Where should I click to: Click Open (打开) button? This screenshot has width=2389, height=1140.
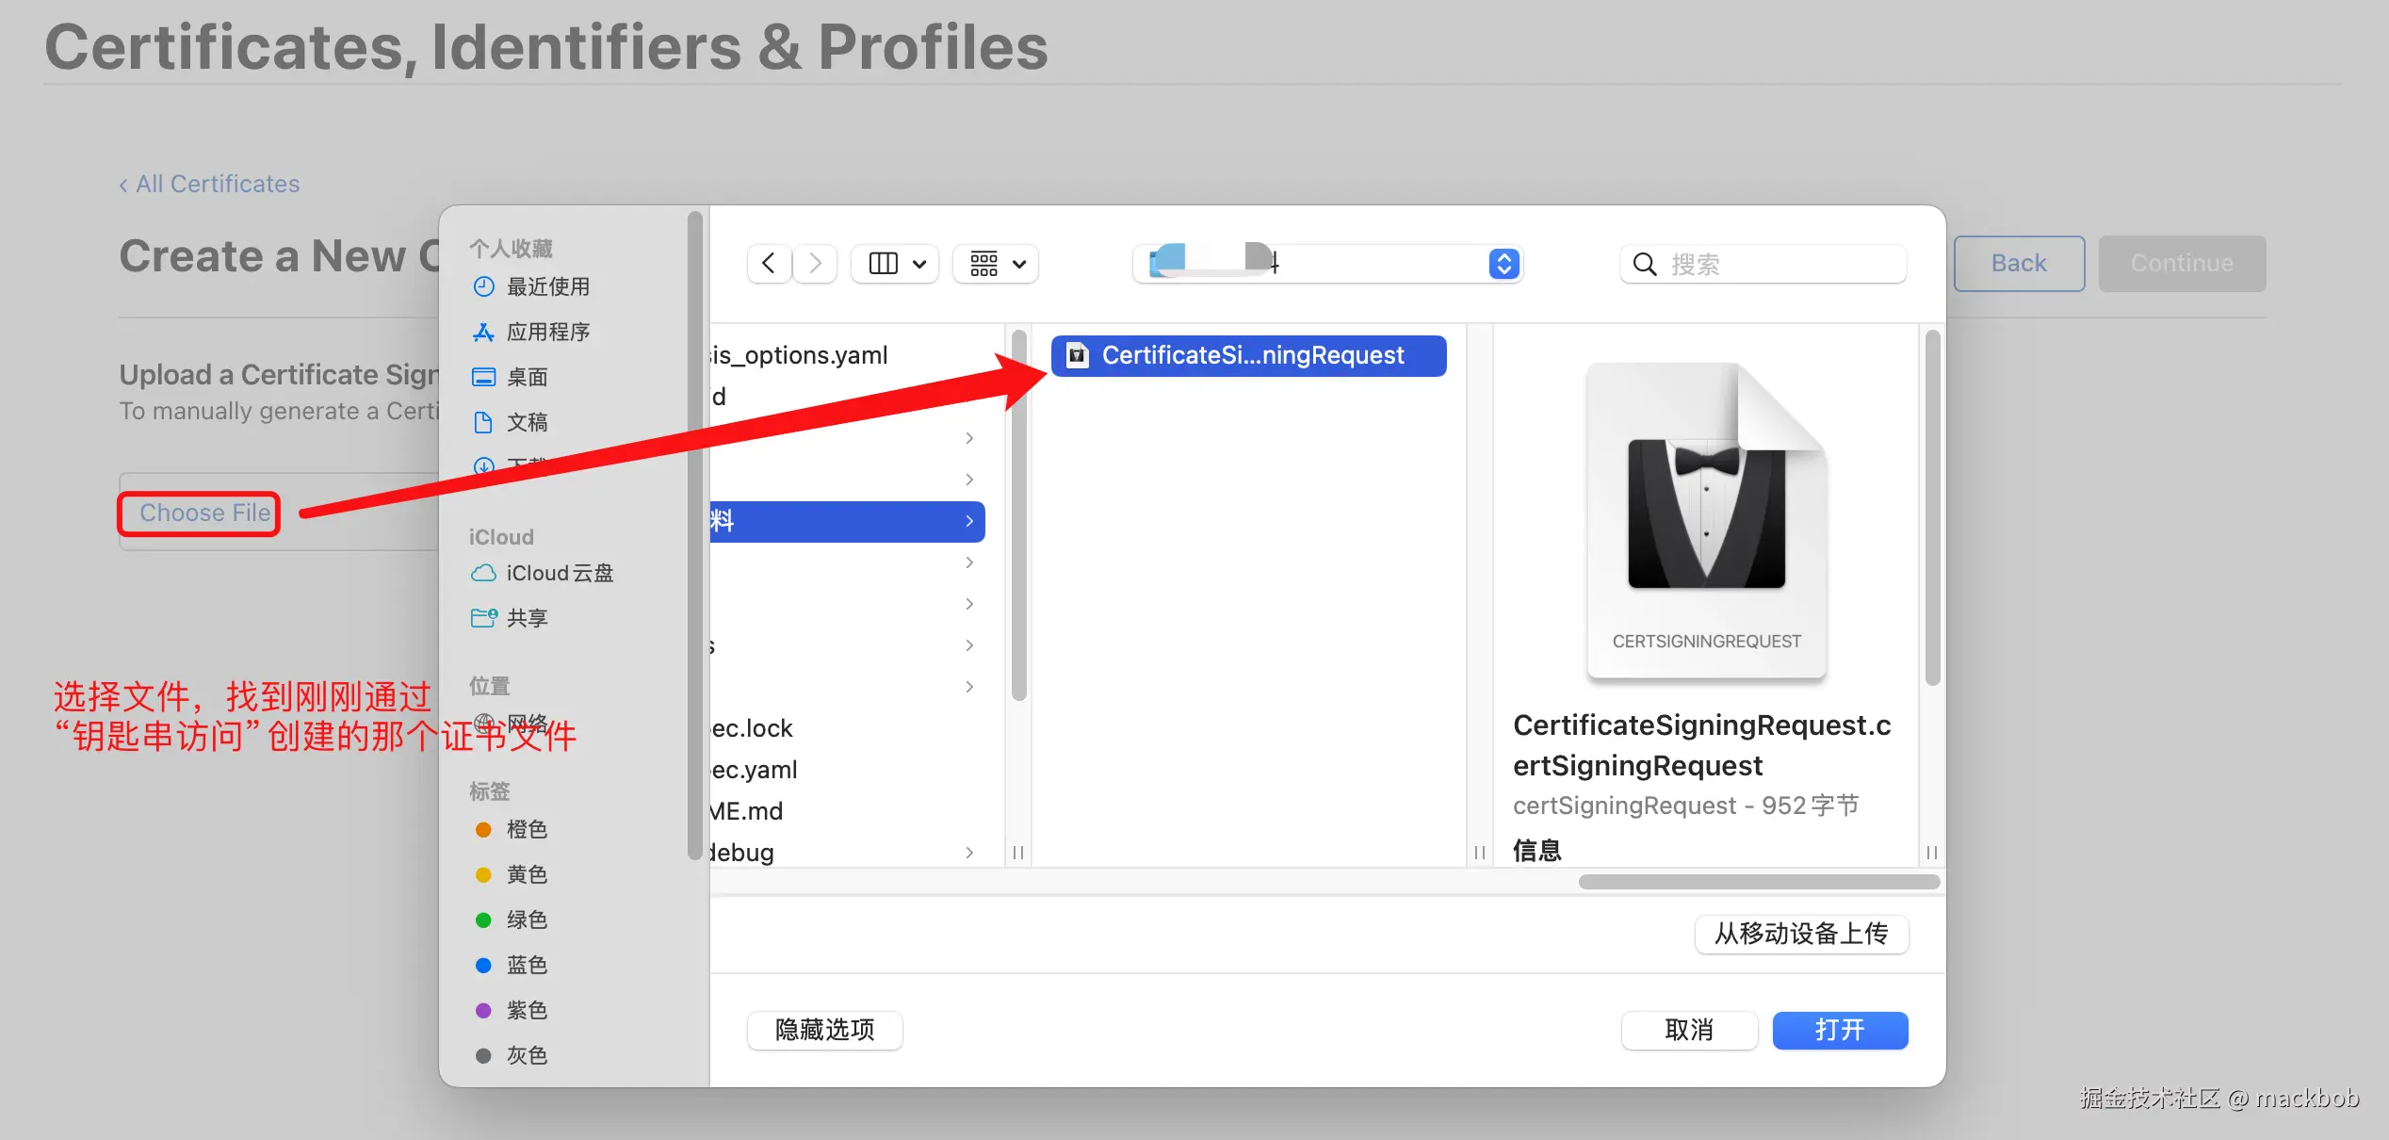point(1840,1030)
